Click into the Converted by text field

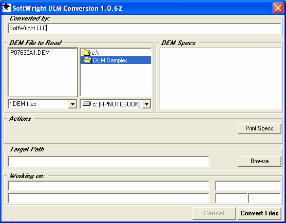pos(144,28)
